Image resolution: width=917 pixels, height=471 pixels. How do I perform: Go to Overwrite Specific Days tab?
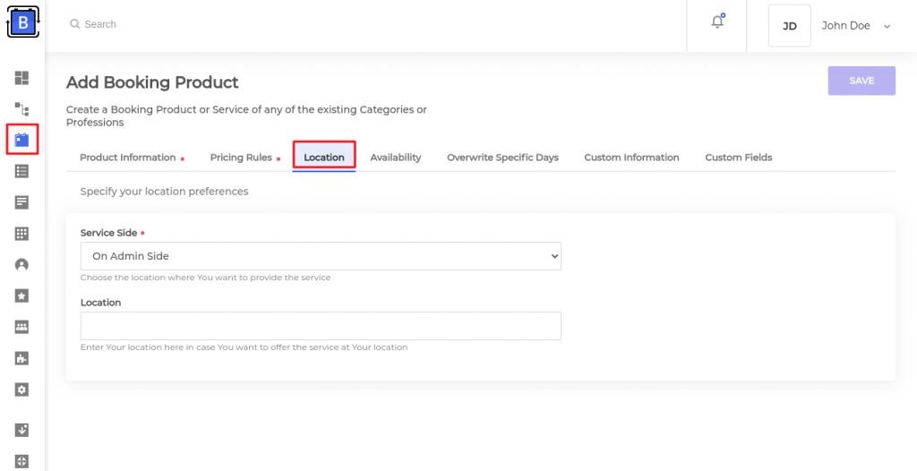coord(502,158)
